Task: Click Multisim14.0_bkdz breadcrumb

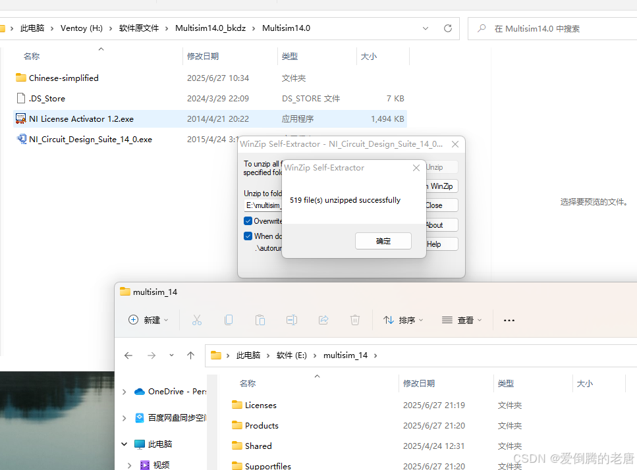Action: [x=210, y=28]
